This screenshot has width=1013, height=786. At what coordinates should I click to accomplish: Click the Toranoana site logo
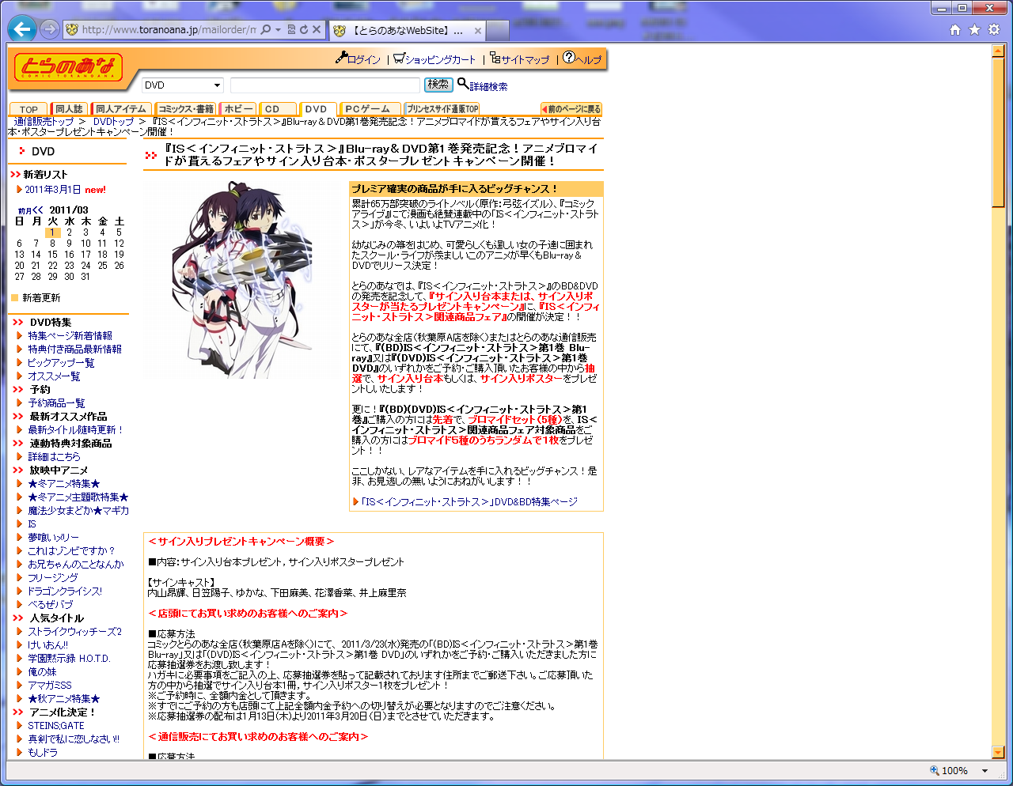(x=69, y=68)
